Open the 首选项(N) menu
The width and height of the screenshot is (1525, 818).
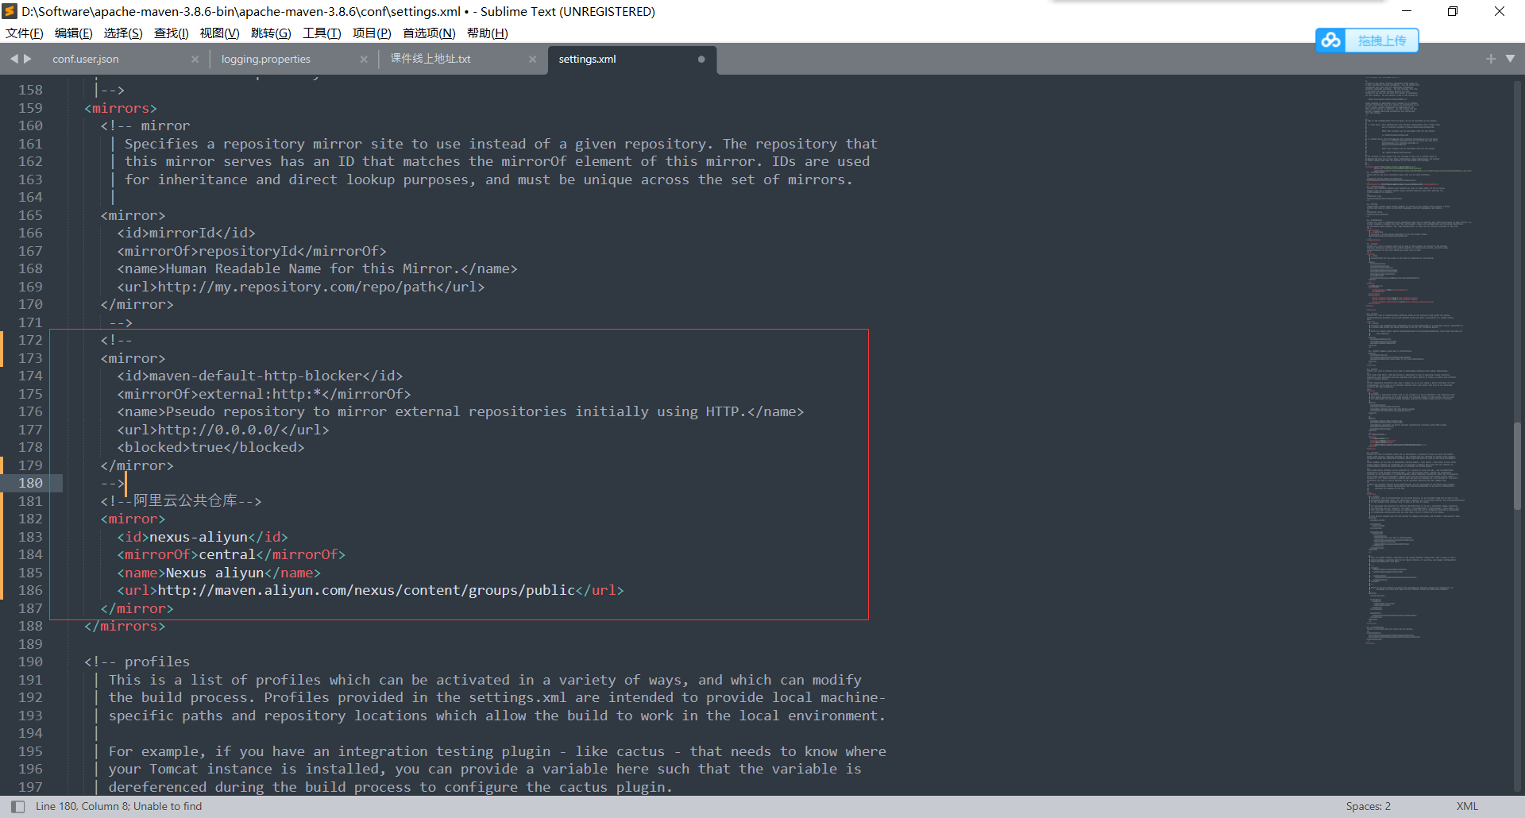[428, 33]
